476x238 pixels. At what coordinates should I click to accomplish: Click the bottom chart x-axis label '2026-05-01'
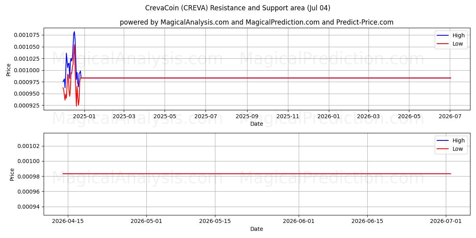tap(146, 221)
